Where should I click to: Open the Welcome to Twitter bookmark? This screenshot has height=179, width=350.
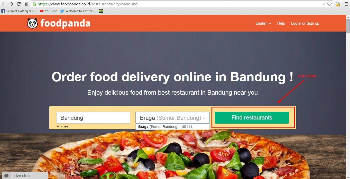click(x=78, y=11)
